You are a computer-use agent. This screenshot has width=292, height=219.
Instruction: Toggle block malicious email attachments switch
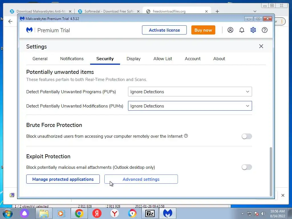(x=247, y=167)
